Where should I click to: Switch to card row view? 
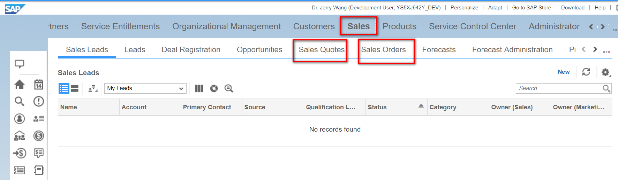(x=75, y=88)
